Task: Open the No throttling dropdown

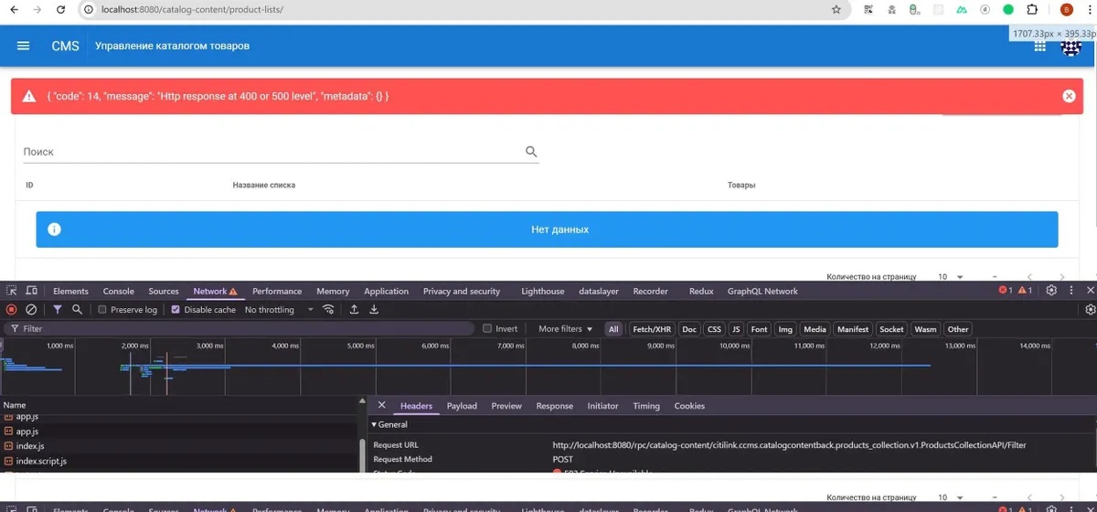Action: coord(279,310)
